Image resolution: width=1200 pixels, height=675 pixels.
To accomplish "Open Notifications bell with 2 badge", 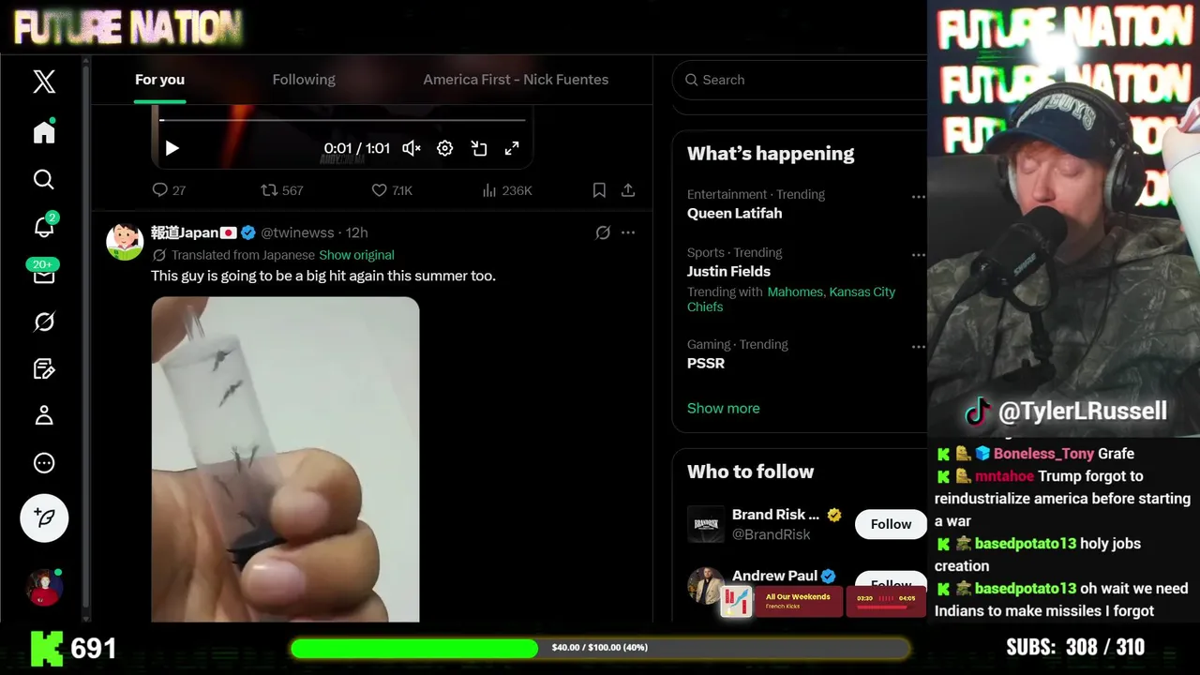I will coord(44,226).
